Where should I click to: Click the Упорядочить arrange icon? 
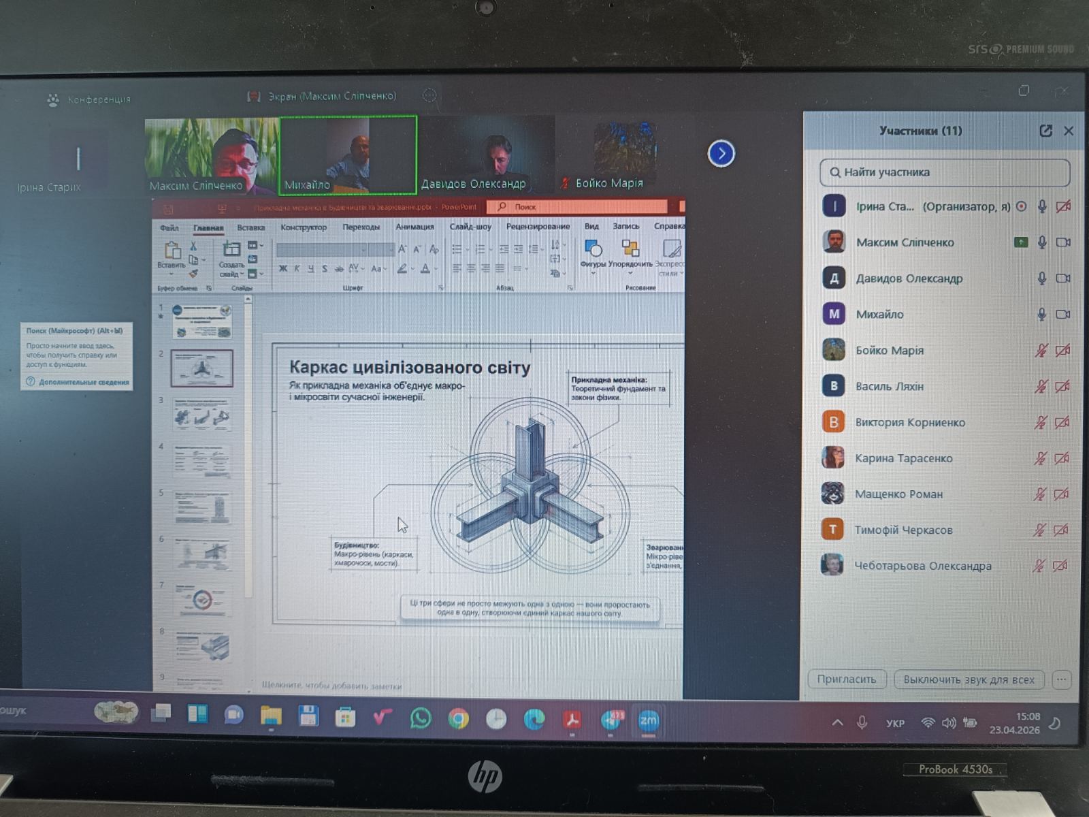[630, 251]
